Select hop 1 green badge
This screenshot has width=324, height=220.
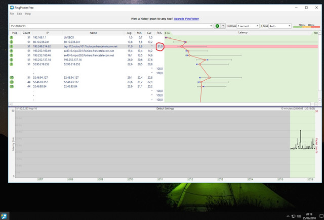pyautogui.click(x=11, y=37)
